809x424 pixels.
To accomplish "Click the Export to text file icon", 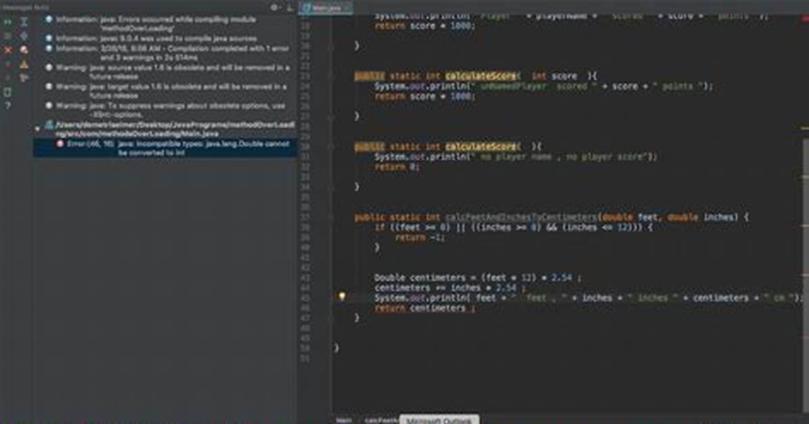I will (7, 92).
